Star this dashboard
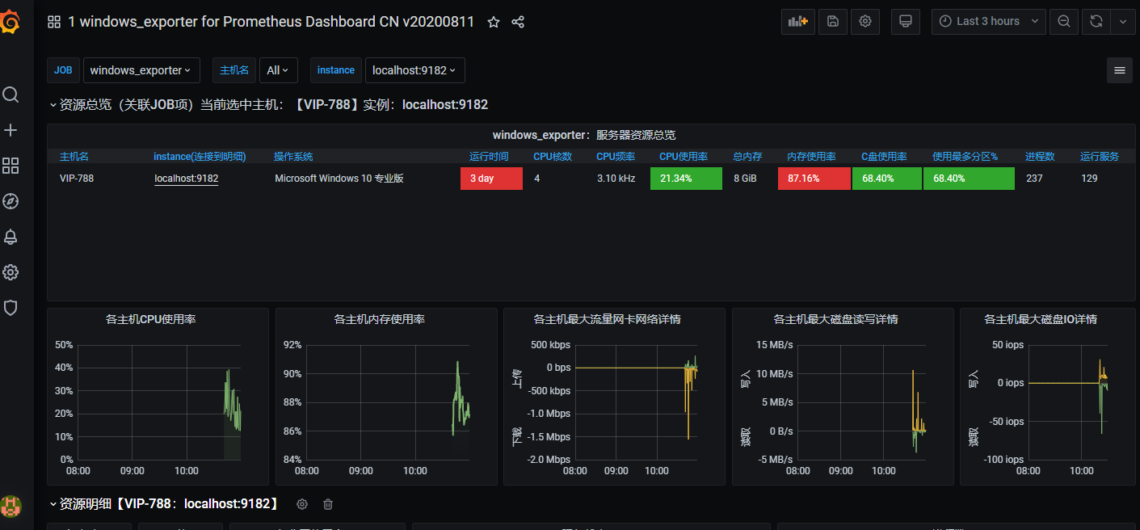Image resolution: width=1140 pixels, height=530 pixels. (494, 22)
